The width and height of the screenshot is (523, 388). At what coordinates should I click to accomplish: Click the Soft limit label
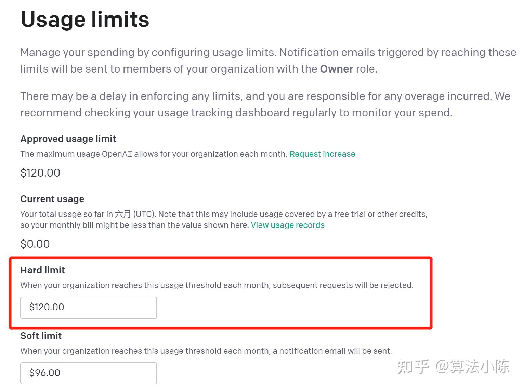41,336
